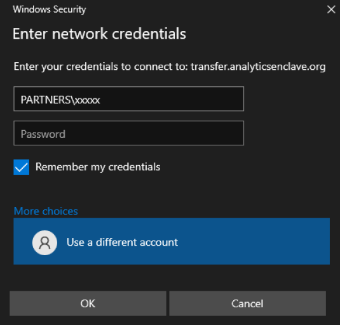Click the Windows Security title text
The image size is (340, 325).
coord(49,10)
